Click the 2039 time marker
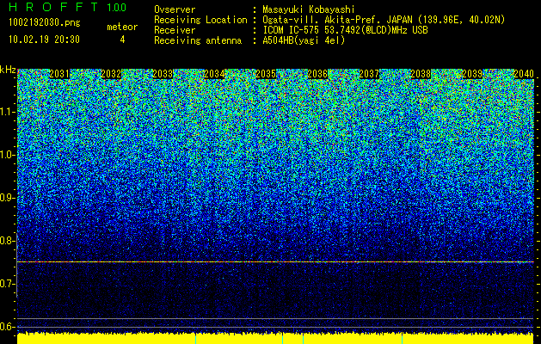 472,74
